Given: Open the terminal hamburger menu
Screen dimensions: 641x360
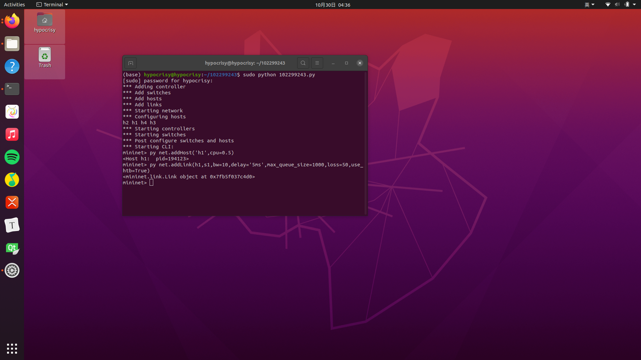Looking at the screenshot, I should (317, 63).
